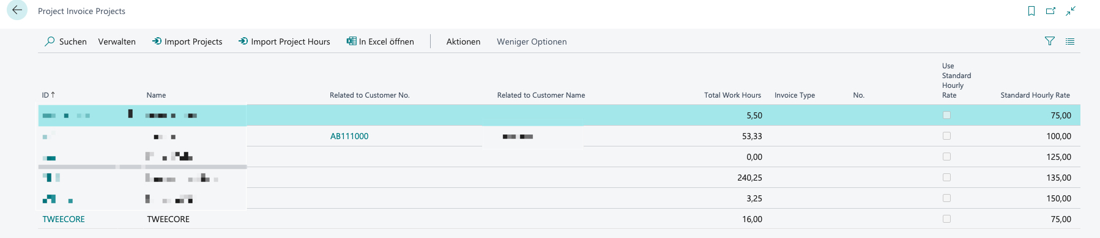Screen dimensions: 1100x238
Task: Click the Suchen search button
Action: tap(66, 41)
